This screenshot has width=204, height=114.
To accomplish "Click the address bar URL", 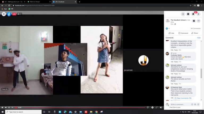I will (35, 6).
